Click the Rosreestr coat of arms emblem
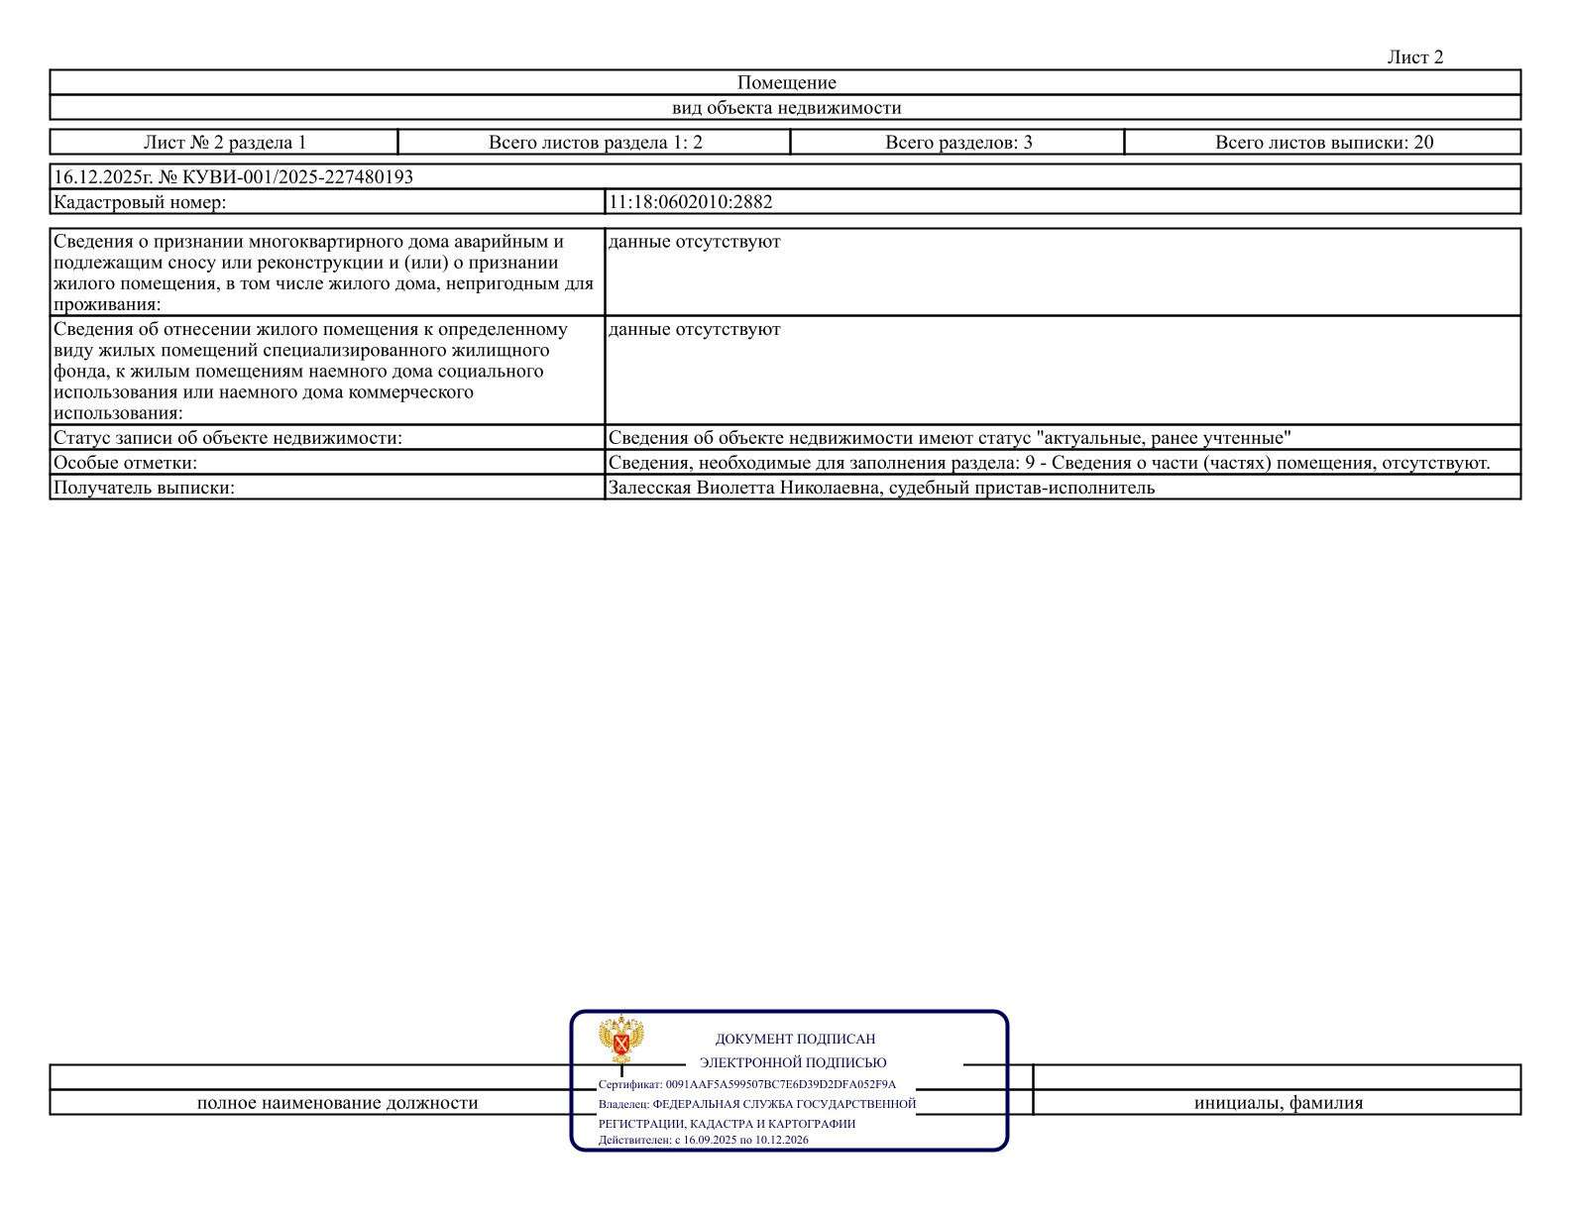The width and height of the screenshot is (1570, 1213). tap(621, 1042)
